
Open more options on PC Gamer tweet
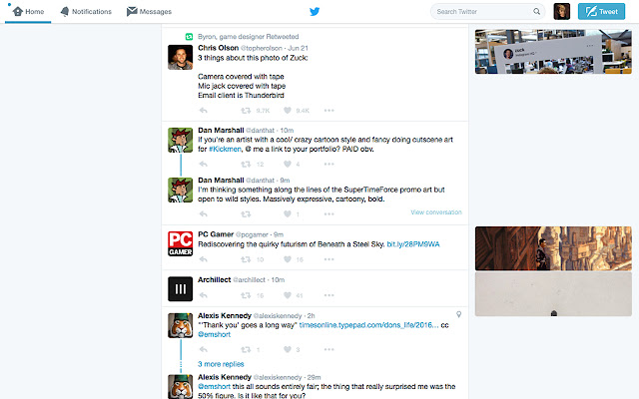click(x=329, y=259)
